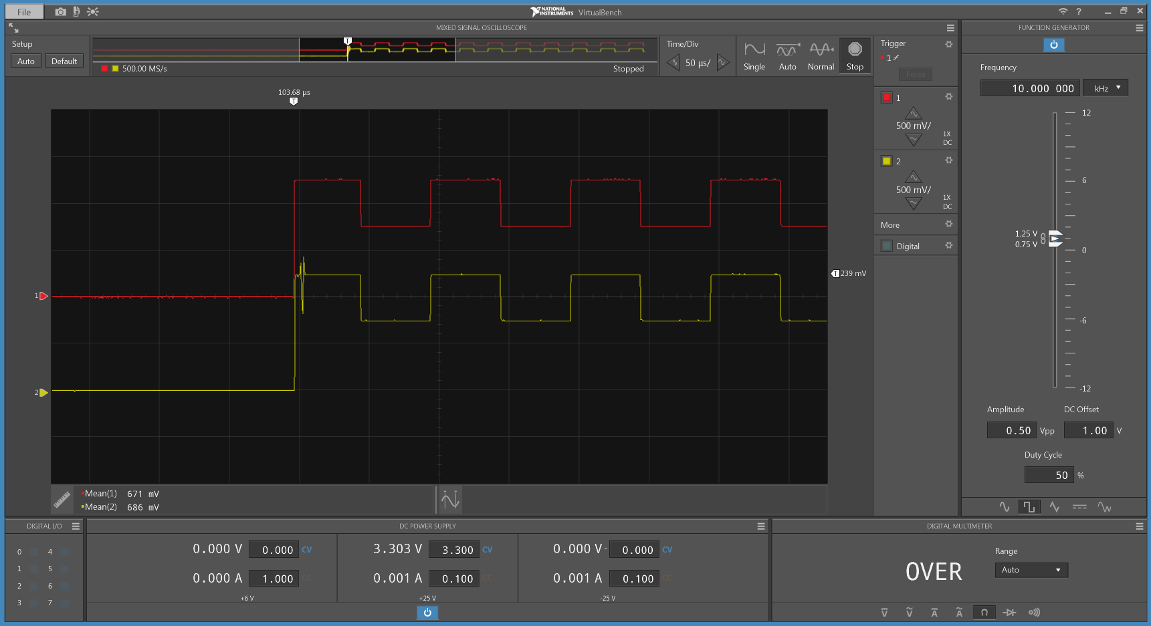The width and height of the screenshot is (1151, 626).
Task: Click the Amplitude 0.50 Vpp field
Action: coord(1012,431)
